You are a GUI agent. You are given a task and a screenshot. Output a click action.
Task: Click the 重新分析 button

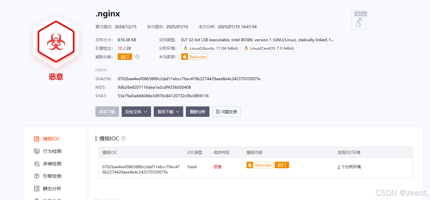(198, 112)
